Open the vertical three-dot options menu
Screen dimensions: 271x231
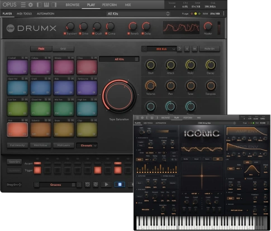[x=224, y=13]
